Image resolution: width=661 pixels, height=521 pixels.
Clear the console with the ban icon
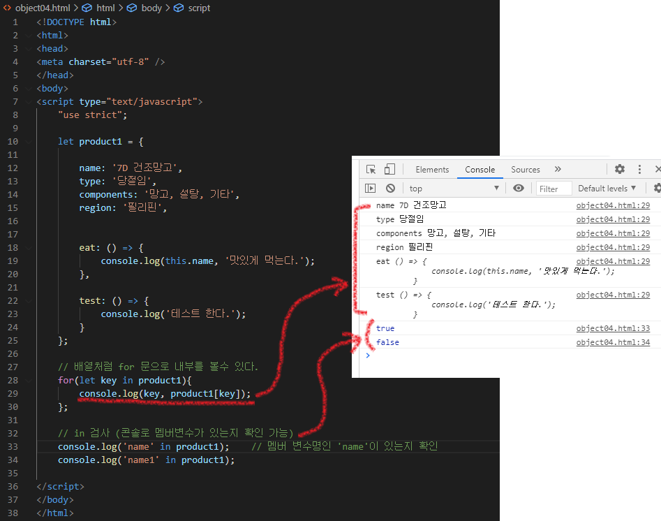390,188
